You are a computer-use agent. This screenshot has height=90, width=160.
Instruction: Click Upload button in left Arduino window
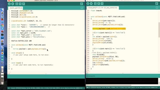13,4
